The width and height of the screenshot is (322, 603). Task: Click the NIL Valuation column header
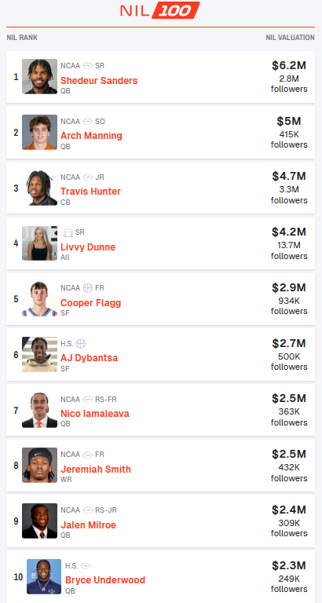coord(290,38)
